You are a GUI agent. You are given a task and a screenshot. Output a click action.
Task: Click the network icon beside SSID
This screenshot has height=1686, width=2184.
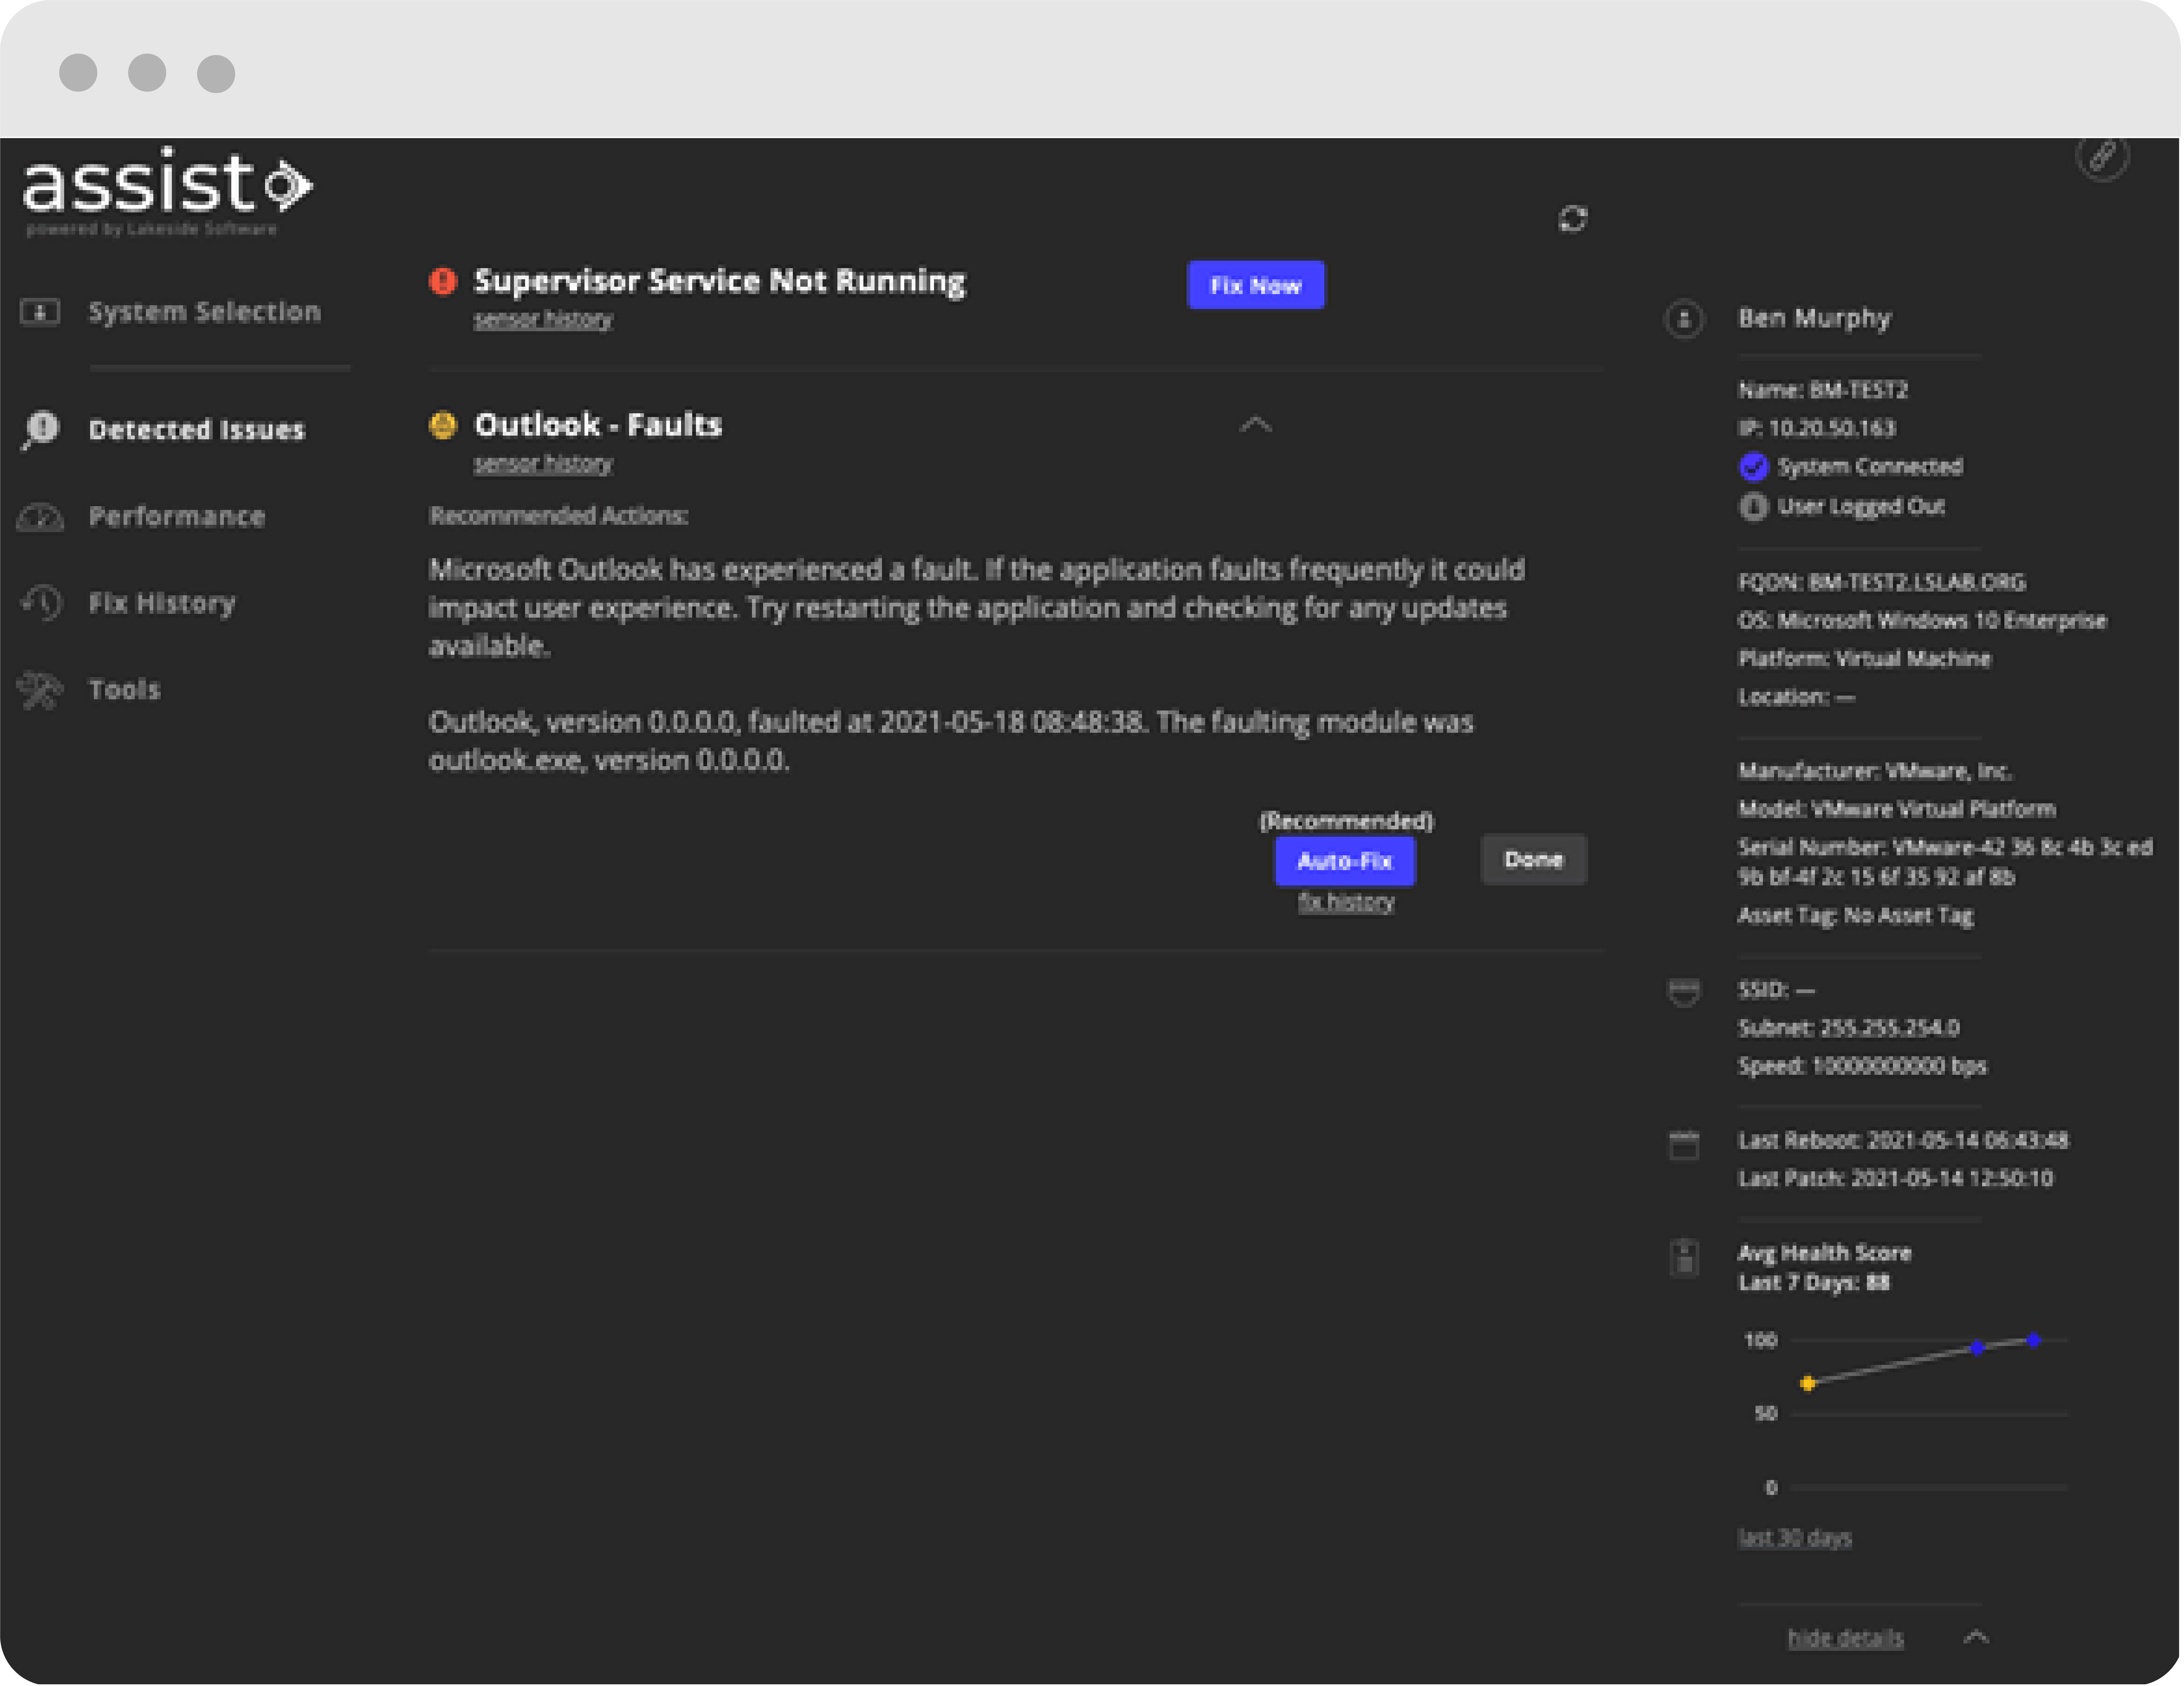1684,992
